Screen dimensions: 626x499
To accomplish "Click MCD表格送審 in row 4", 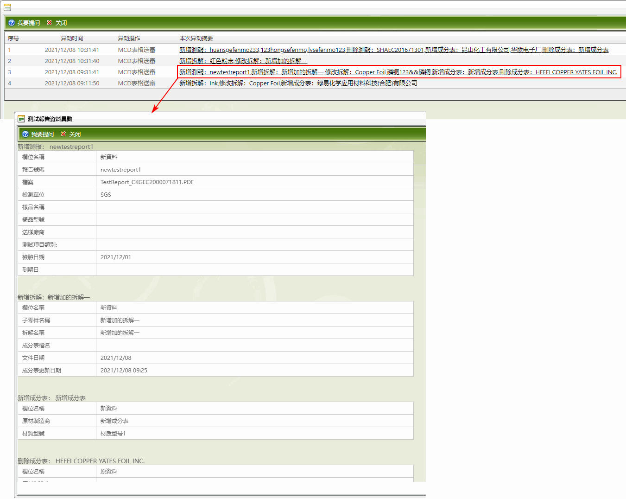I will coord(137,83).
